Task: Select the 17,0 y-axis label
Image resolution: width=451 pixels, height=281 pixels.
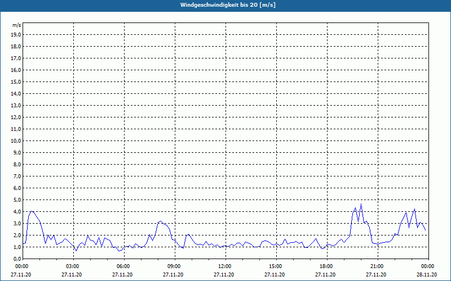Action: [x=16, y=58]
